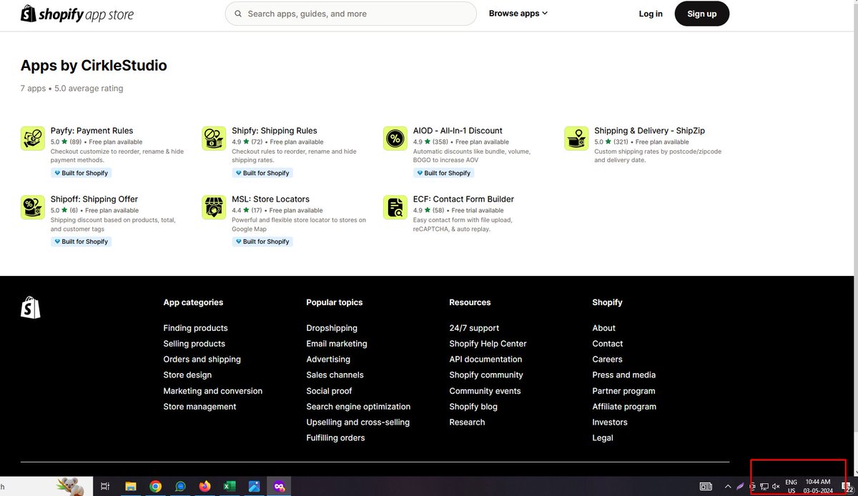This screenshot has width=858, height=496.
Task: Open API documentation link
Action: point(485,359)
